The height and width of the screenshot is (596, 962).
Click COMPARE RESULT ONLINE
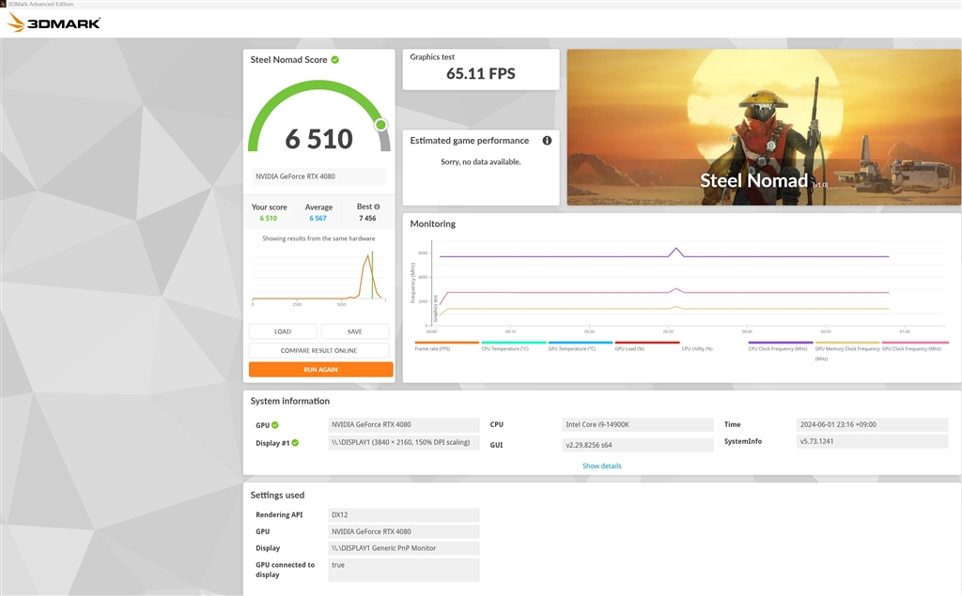319,350
